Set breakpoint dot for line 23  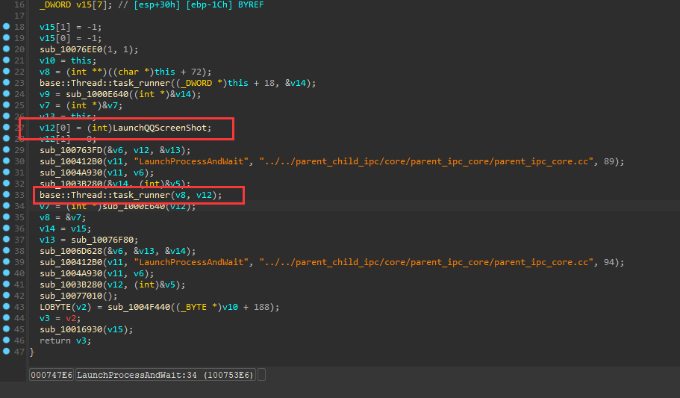[7, 82]
